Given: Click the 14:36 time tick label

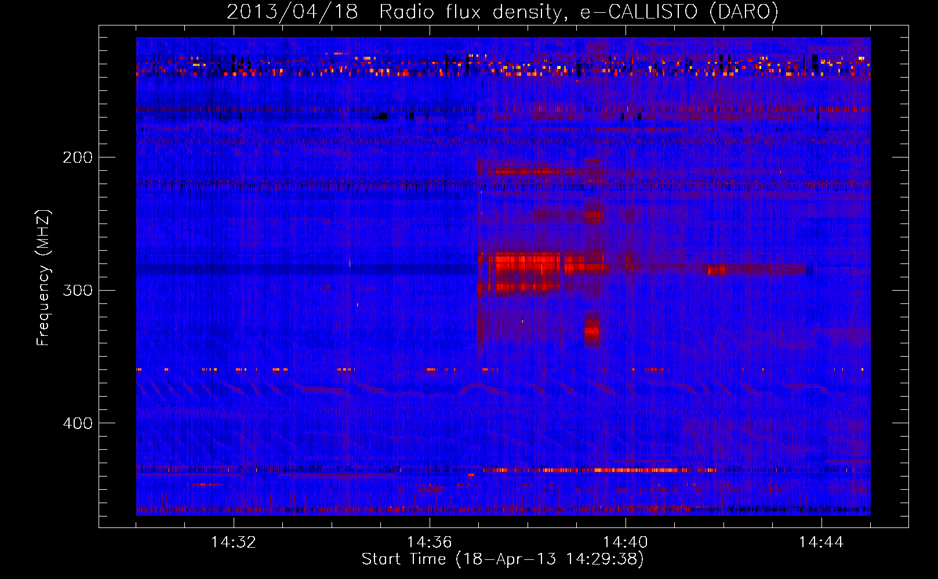Looking at the screenshot, I should pyautogui.click(x=430, y=543).
